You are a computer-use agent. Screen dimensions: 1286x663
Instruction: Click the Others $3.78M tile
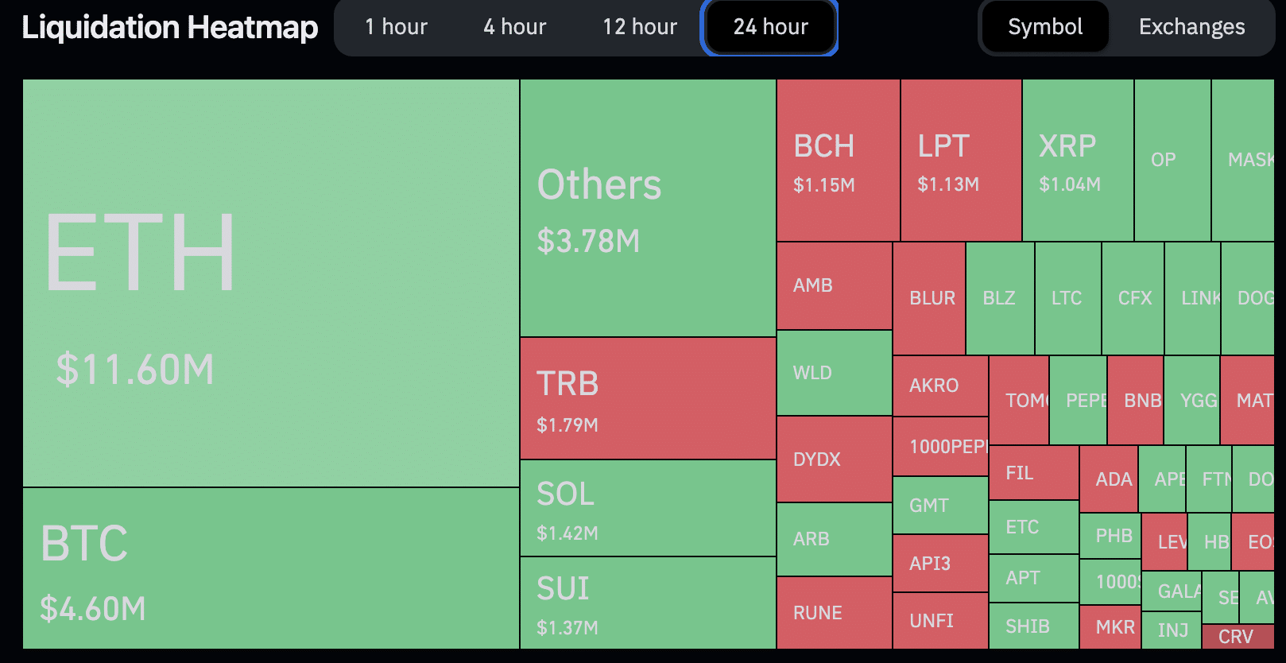click(x=648, y=207)
